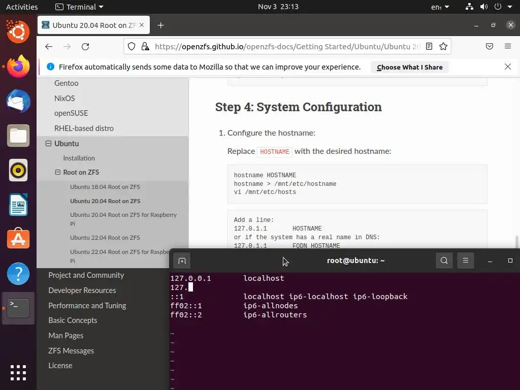This screenshot has width=520, height=390.
Task: Open Project and Community link
Action: tap(86, 275)
